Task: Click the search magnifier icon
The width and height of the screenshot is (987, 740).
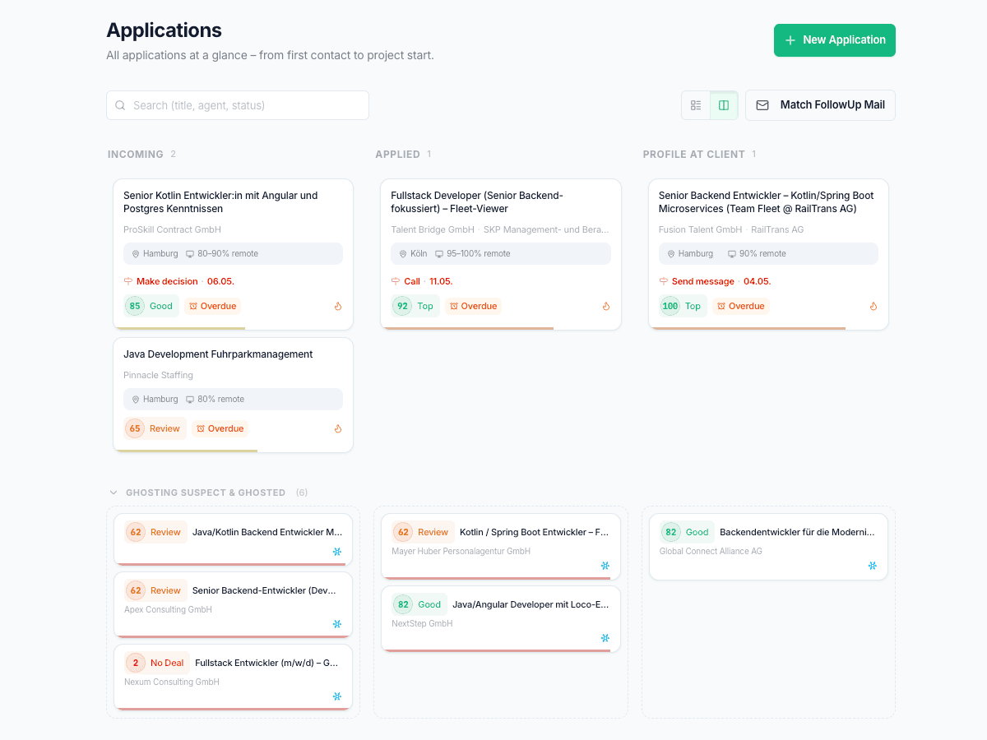Action: click(x=121, y=105)
